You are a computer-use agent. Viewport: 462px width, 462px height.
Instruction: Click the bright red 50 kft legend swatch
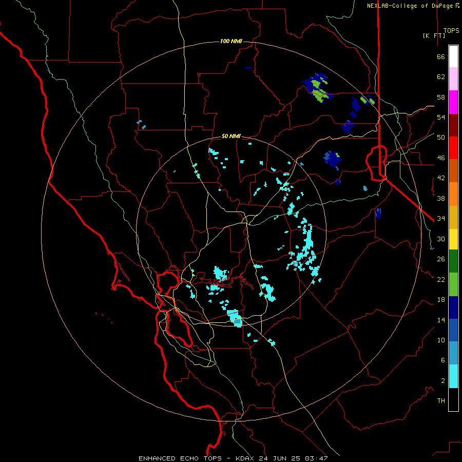click(x=453, y=148)
